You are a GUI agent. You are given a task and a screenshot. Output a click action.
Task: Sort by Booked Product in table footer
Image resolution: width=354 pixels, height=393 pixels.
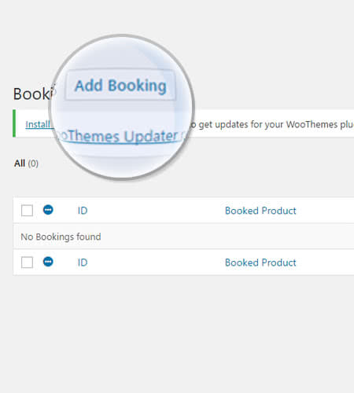[x=260, y=263]
